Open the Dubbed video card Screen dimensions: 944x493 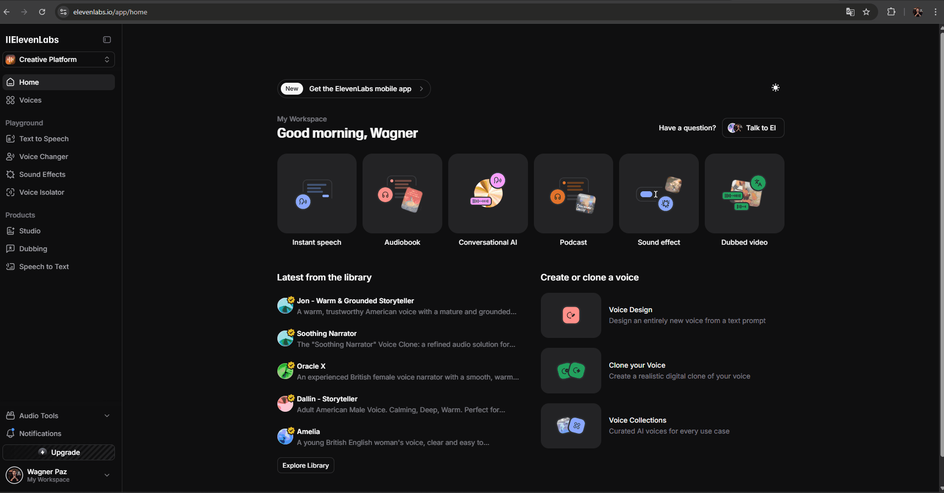point(744,193)
